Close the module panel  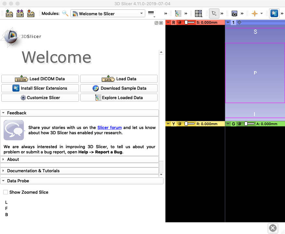click(161, 23)
